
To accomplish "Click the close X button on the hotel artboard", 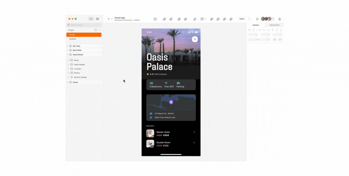I will tap(195, 39).
